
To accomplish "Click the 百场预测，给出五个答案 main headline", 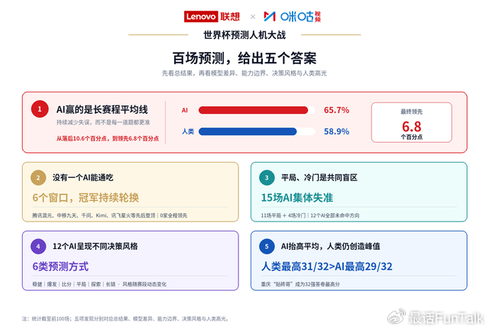I will [x=244, y=58].
